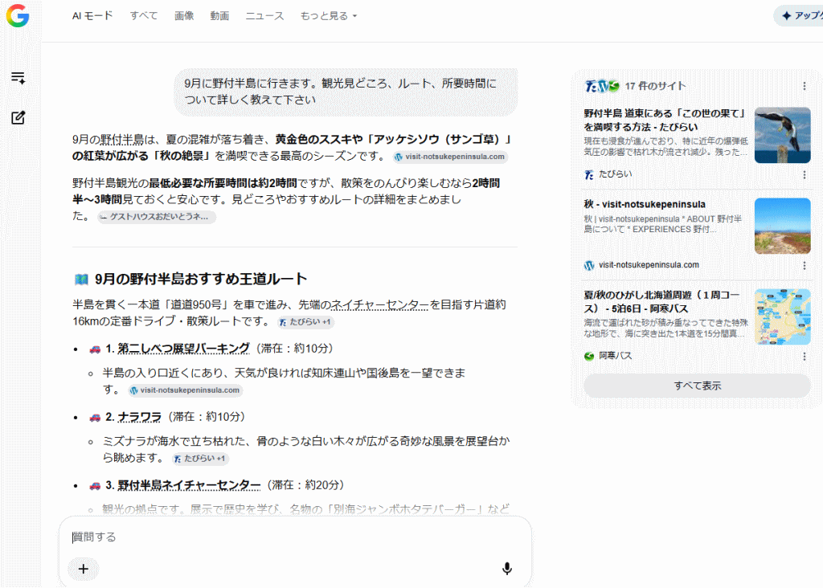Screen dimensions: 823x588
Task: Click the plus attach button
Action: [84, 569]
